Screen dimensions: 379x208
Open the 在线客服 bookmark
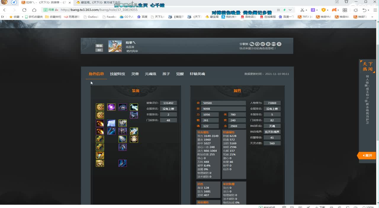[268, 17]
